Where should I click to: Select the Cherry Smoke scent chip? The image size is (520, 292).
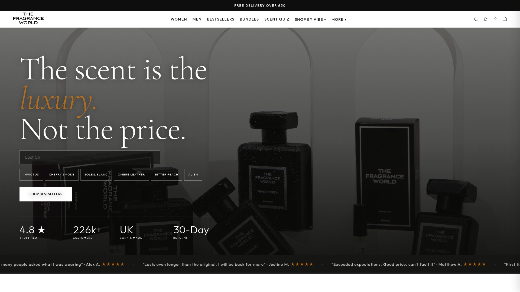[x=61, y=175]
